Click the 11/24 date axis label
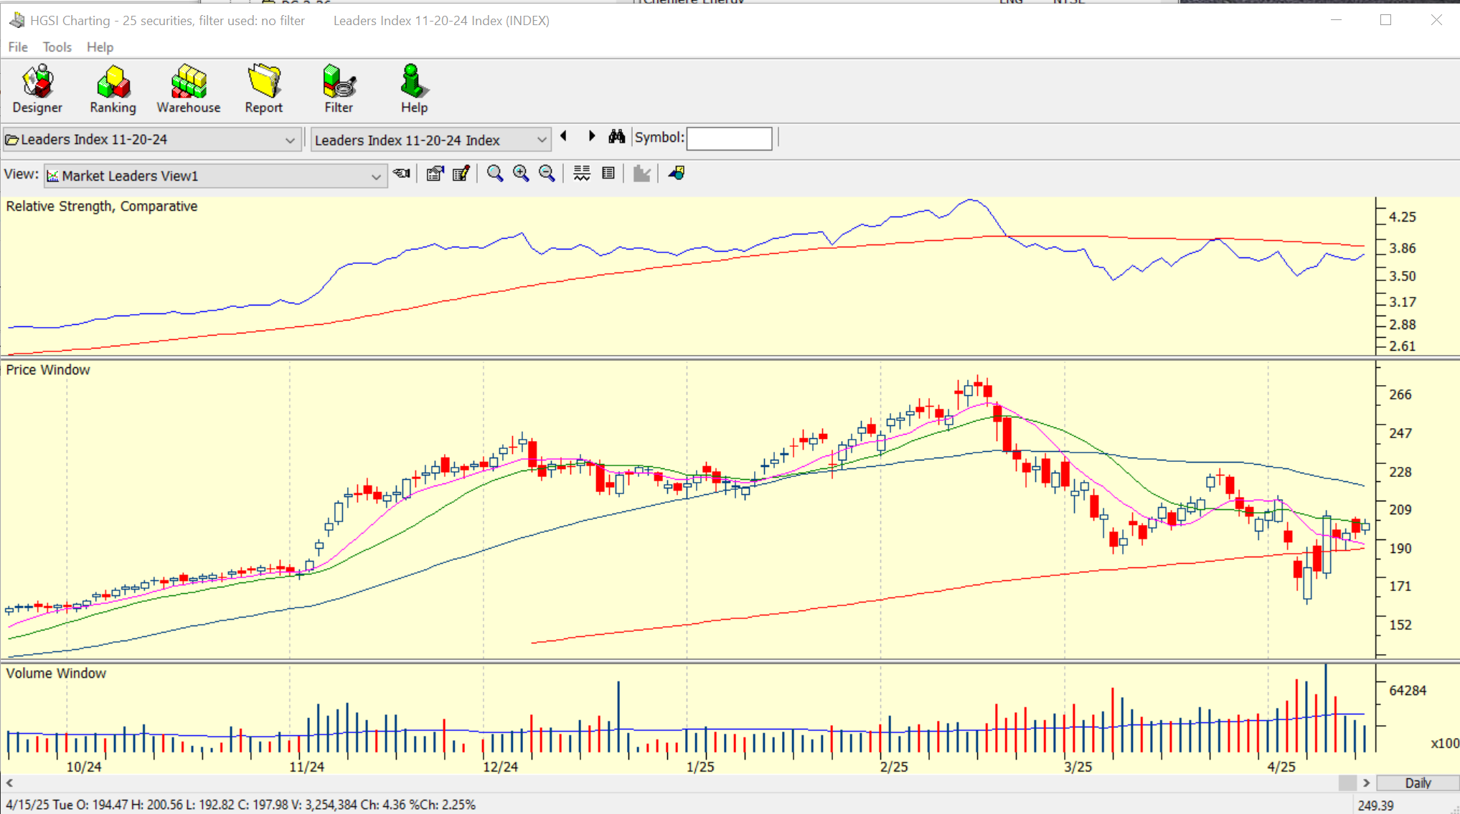 coord(307,767)
